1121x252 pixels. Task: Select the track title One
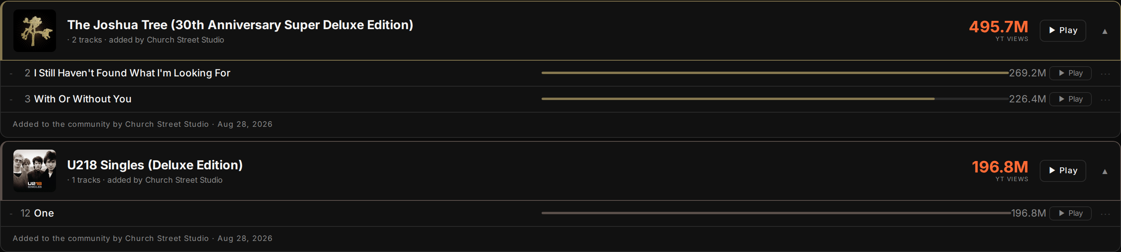(44, 213)
